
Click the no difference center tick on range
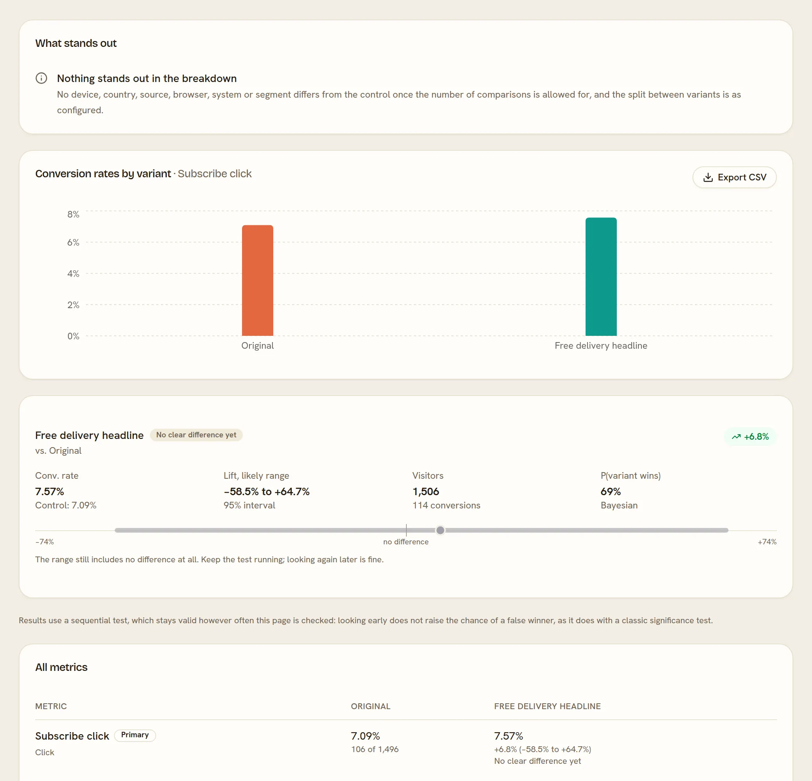(x=406, y=530)
